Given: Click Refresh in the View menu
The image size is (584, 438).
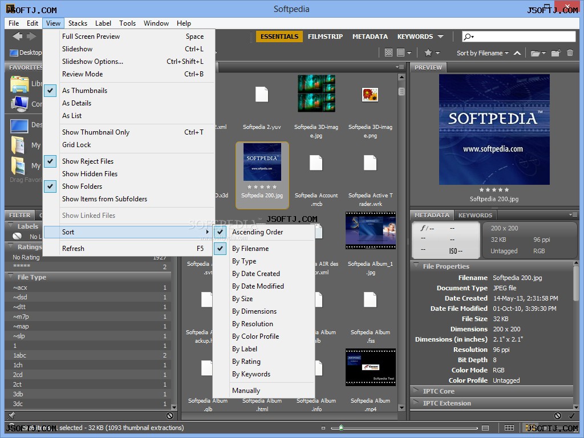Looking at the screenshot, I should tap(129, 249).
